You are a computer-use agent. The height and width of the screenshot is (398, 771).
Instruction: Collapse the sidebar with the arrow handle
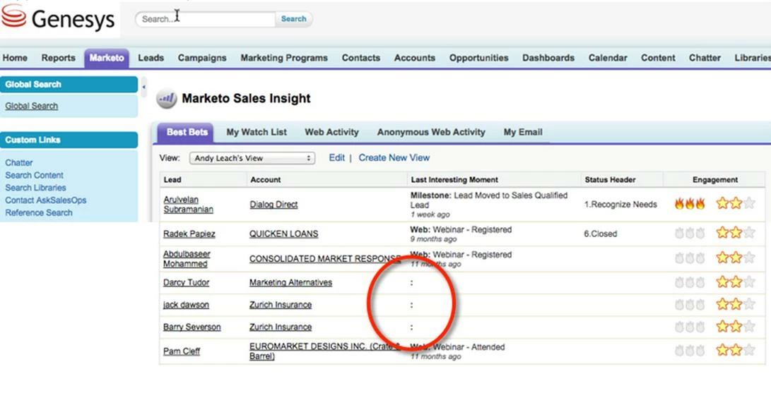click(143, 88)
